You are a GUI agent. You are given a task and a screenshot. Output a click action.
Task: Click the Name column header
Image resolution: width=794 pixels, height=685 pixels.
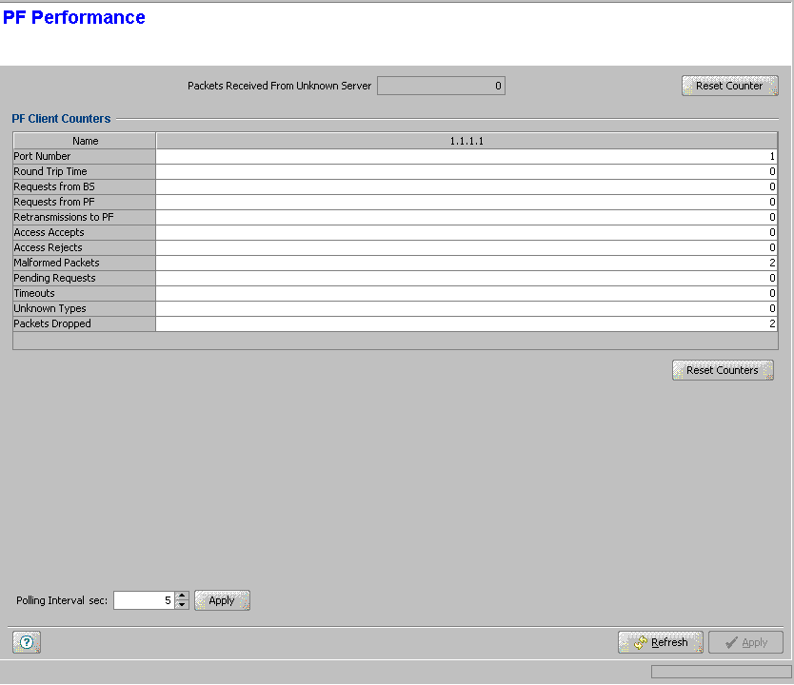[x=85, y=141]
